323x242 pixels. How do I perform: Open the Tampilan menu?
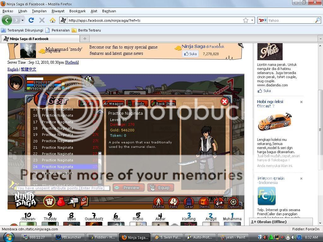pos(39,11)
